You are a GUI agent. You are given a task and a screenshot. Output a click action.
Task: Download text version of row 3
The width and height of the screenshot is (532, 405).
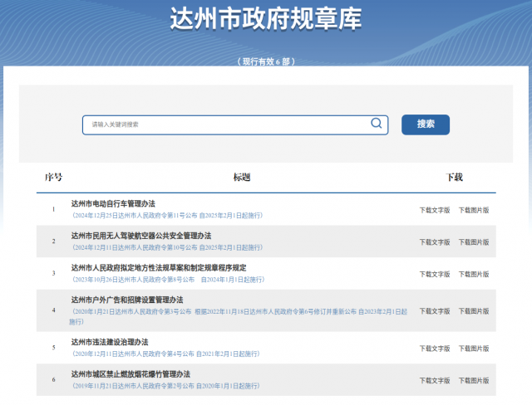click(x=434, y=273)
